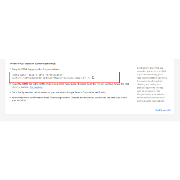
Task: Open the See example link
Action: 36,87
